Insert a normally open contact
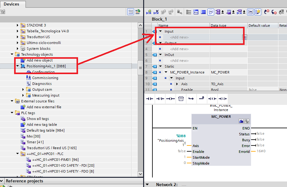This screenshot has width=287, height=187. coord(149,99)
